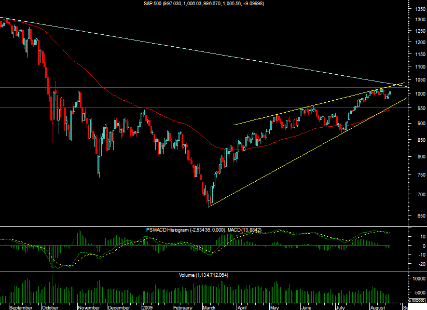The image size is (427, 310).
Task: Select the 850 price axis label
Action: [421, 140]
